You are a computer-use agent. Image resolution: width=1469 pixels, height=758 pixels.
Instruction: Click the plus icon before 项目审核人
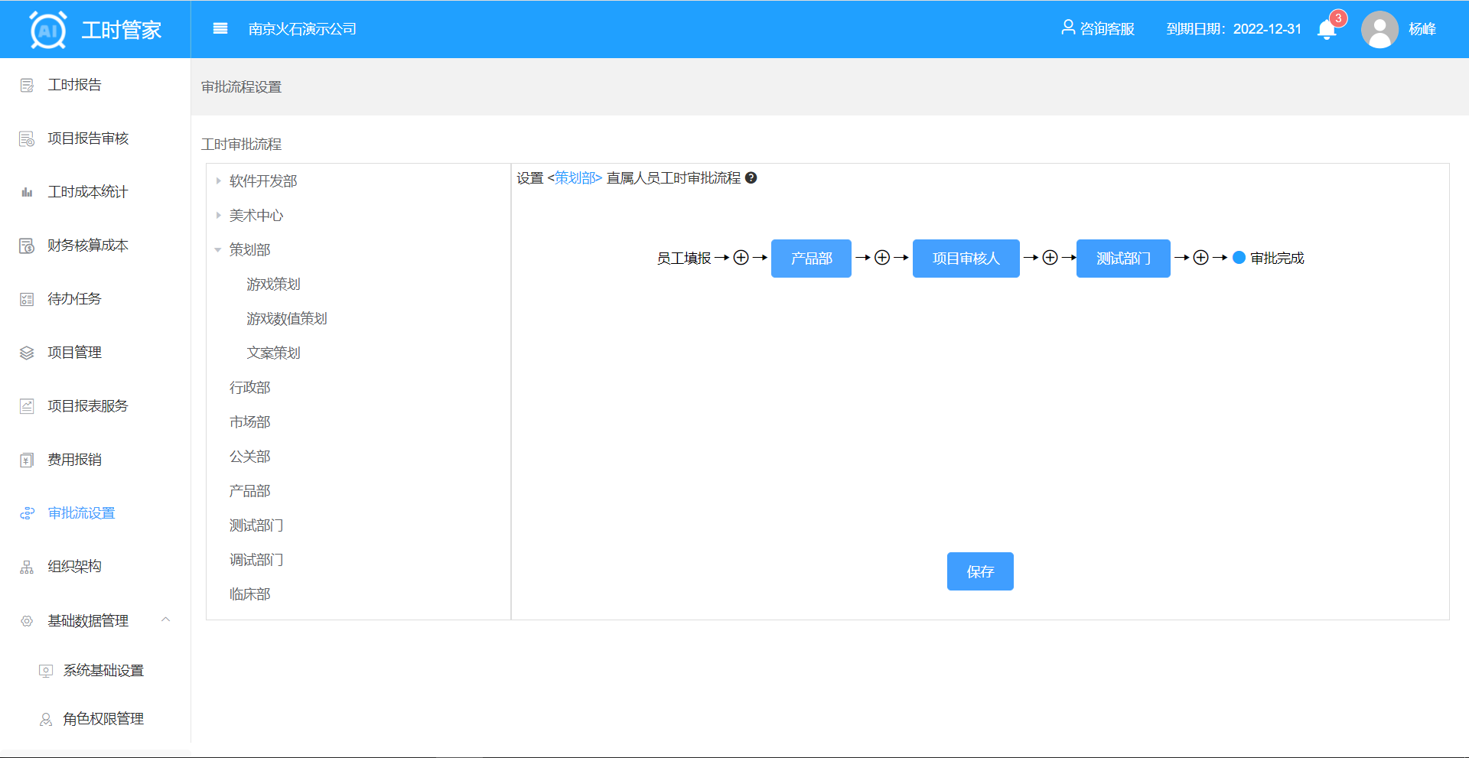[x=882, y=258]
